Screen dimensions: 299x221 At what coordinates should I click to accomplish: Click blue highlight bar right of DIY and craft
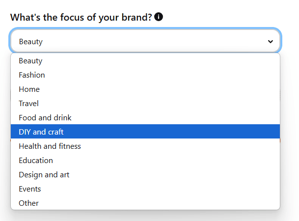(172, 132)
